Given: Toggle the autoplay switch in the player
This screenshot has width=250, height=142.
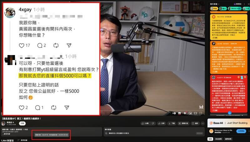Looking at the screenshot, I should (174, 113).
